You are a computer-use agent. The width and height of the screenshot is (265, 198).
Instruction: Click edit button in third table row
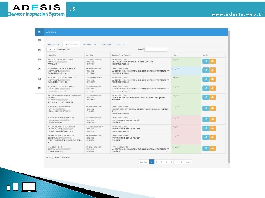pos(206,79)
